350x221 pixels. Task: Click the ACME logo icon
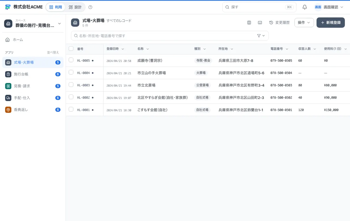pos(8,7)
